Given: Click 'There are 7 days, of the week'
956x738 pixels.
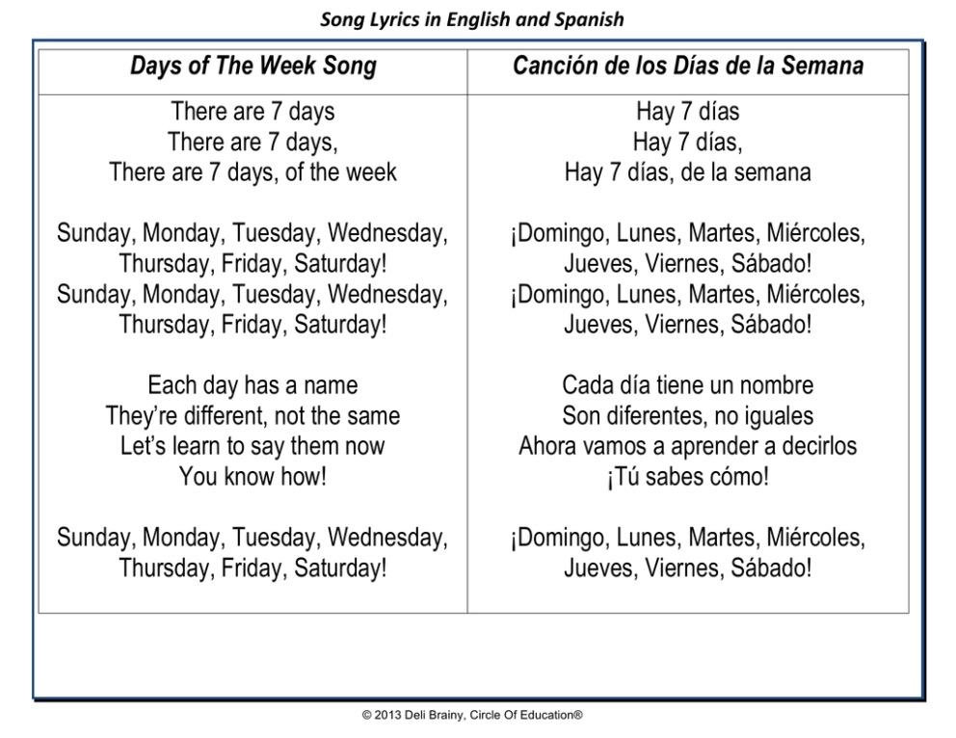Looking at the screenshot, I should tap(252, 172).
